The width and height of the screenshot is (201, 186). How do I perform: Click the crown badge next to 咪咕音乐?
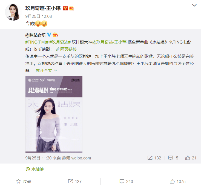[55, 35]
